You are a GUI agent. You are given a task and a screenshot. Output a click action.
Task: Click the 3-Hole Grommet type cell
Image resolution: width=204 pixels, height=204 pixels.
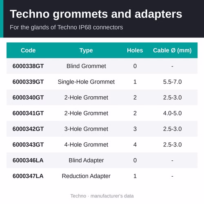86,129
